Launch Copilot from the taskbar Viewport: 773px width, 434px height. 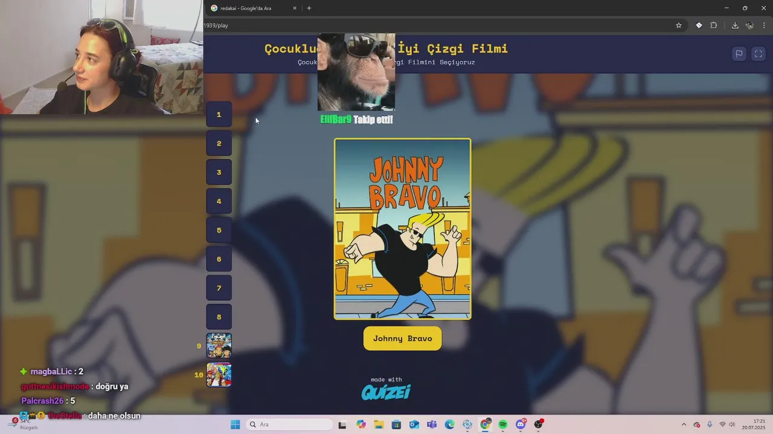(361, 424)
